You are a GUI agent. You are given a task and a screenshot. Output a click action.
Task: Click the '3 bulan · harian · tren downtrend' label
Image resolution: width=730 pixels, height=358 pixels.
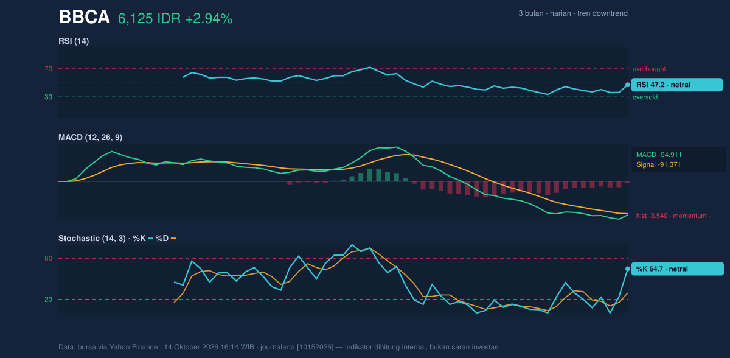(x=573, y=13)
